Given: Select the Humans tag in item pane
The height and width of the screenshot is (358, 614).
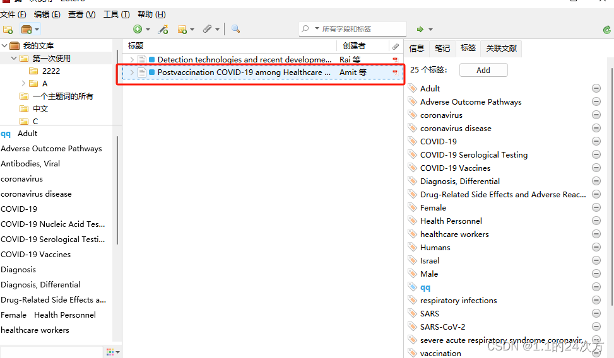Looking at the screenshot, I should tap(435, 248).
